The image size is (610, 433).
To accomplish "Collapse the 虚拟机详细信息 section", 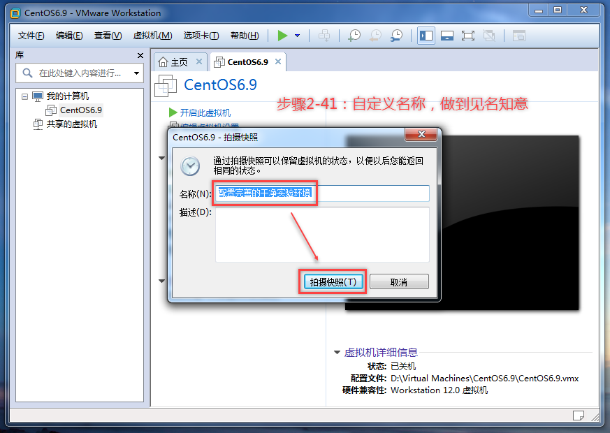I will 337,352.
